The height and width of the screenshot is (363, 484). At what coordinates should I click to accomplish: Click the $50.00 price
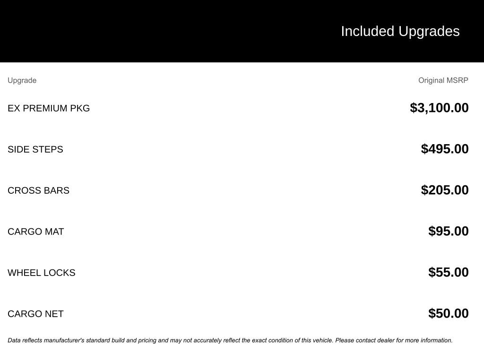click(448, 313)
